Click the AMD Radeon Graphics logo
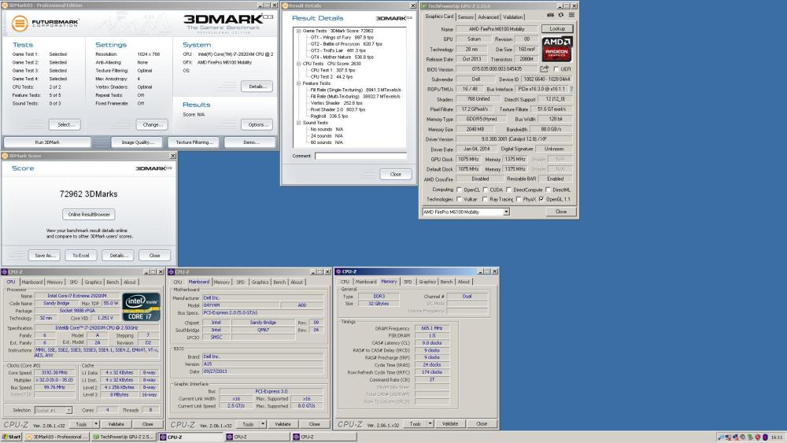787x443 pixels. click(556, 49)
